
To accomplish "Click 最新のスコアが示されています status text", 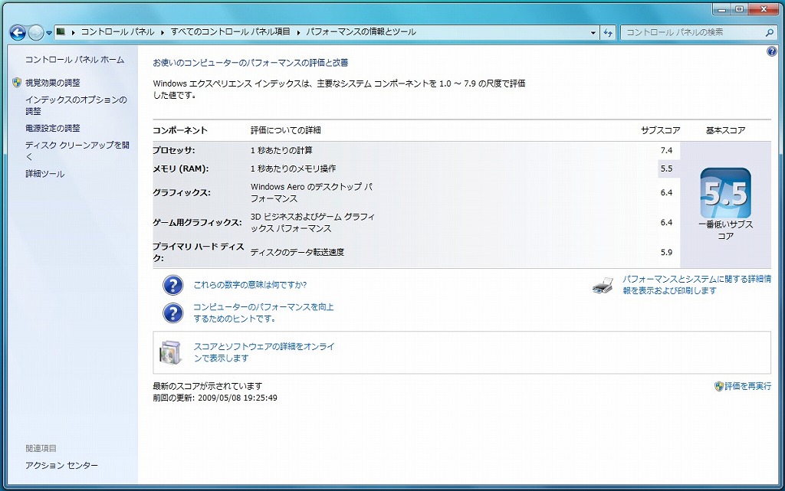I will (207, 386).
